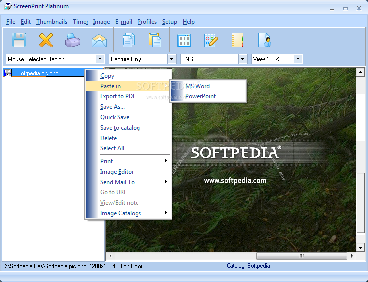This screenshot has width=368, height=282.
Task: Click the yellow notebook catalog icon
Action: tap(237, 40)
